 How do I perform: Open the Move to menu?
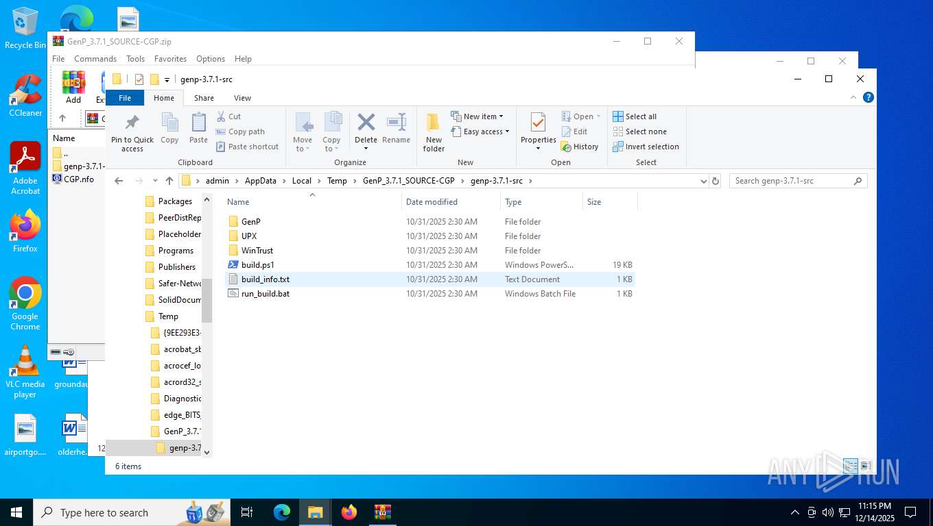click(x=303, y=132)
